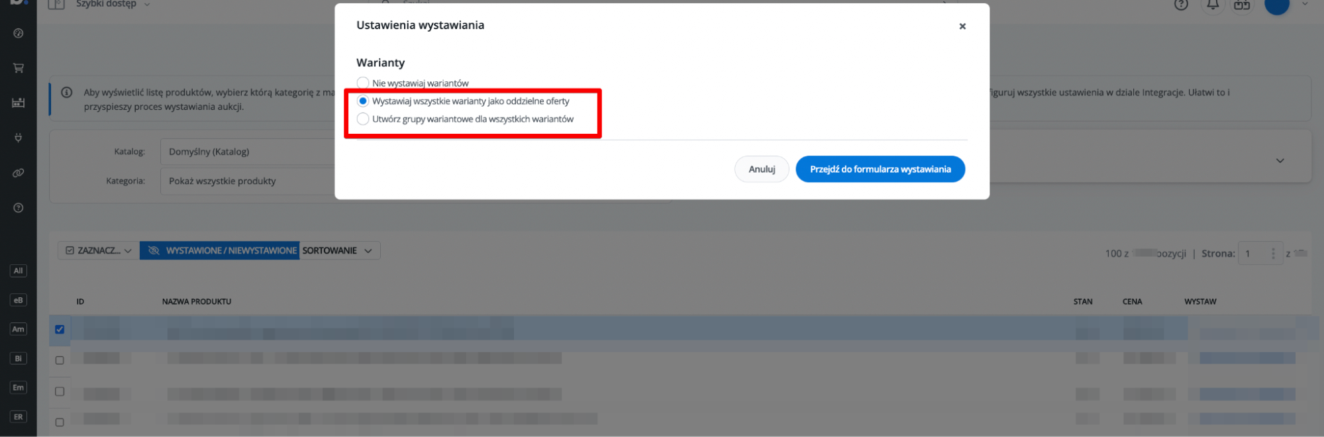1324x437 pixels.
Task: Choose Utwórz grupy wariantowe dla wszystkich wariantów
Action: 363,119
